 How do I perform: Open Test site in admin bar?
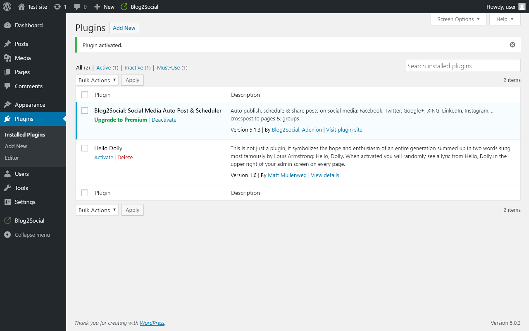click(x=33, y=7)
